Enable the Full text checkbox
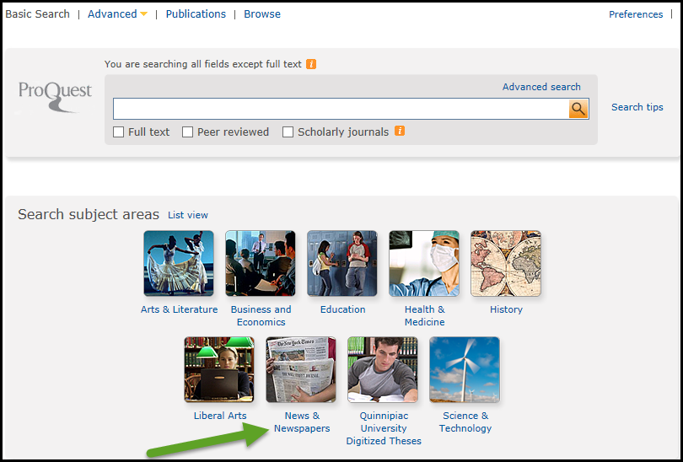 pyautogui.click(x=119, y=132)
